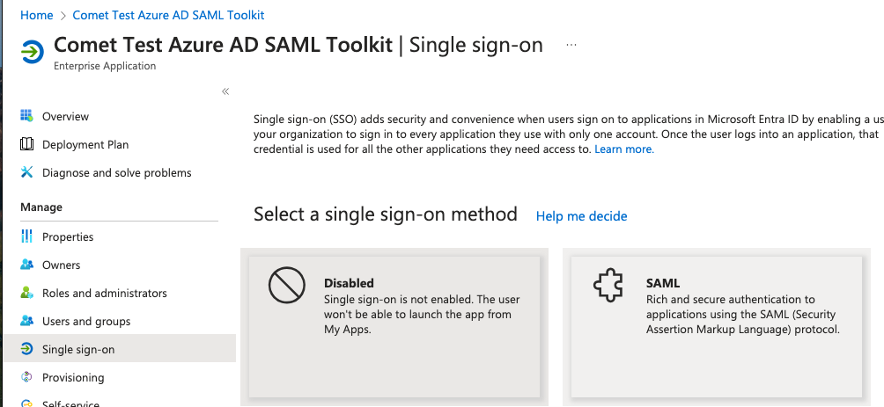
Task: Choose the Disabled sign-on method card
Action: click(394, 327)
